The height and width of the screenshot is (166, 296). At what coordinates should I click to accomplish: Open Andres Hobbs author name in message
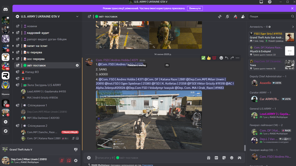click(x=117, y=60)
